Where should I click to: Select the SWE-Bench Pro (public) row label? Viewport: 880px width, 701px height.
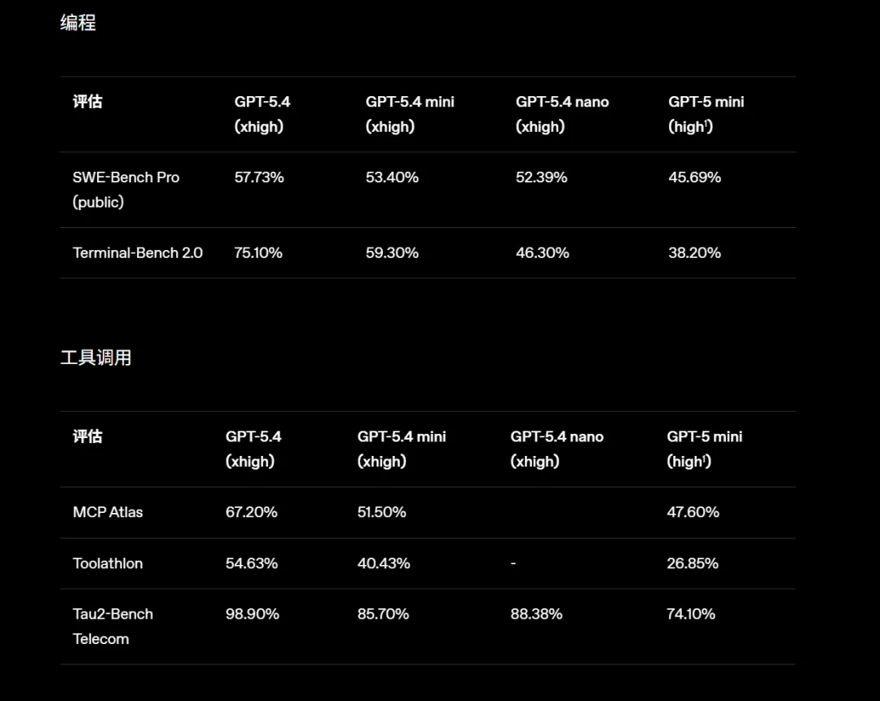[125, 189]
